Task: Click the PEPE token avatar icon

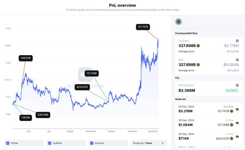Action: [179, 22]
